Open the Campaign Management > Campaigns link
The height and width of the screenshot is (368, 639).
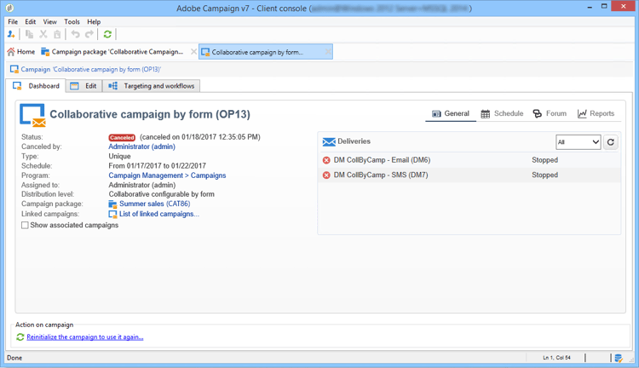[167, 175]
